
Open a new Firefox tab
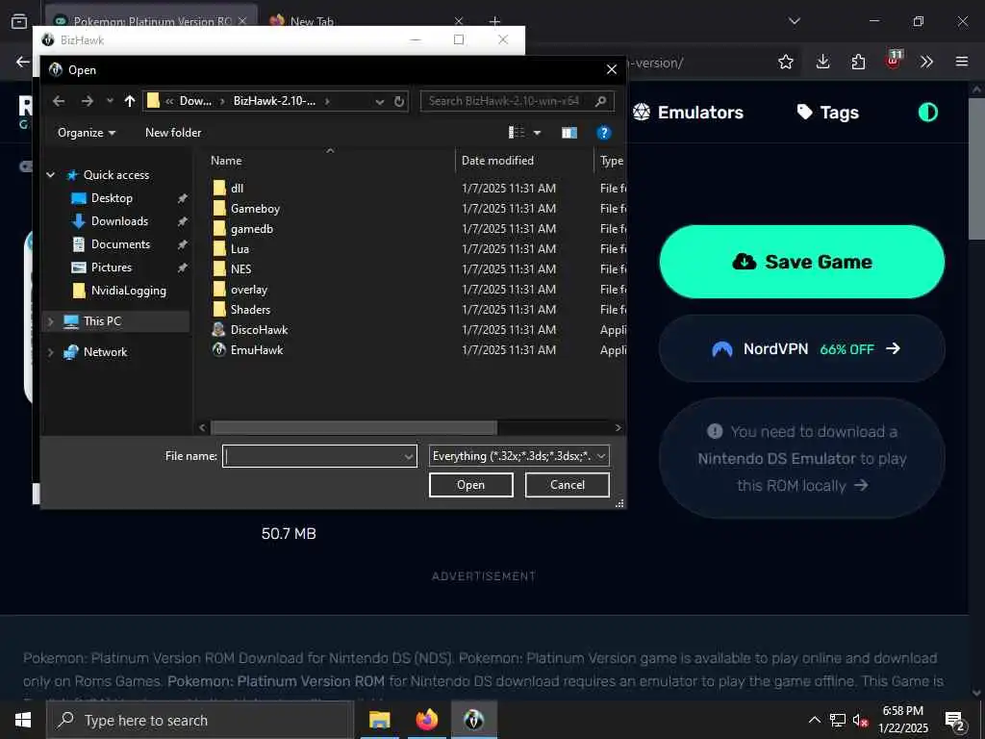click(494, 21)
